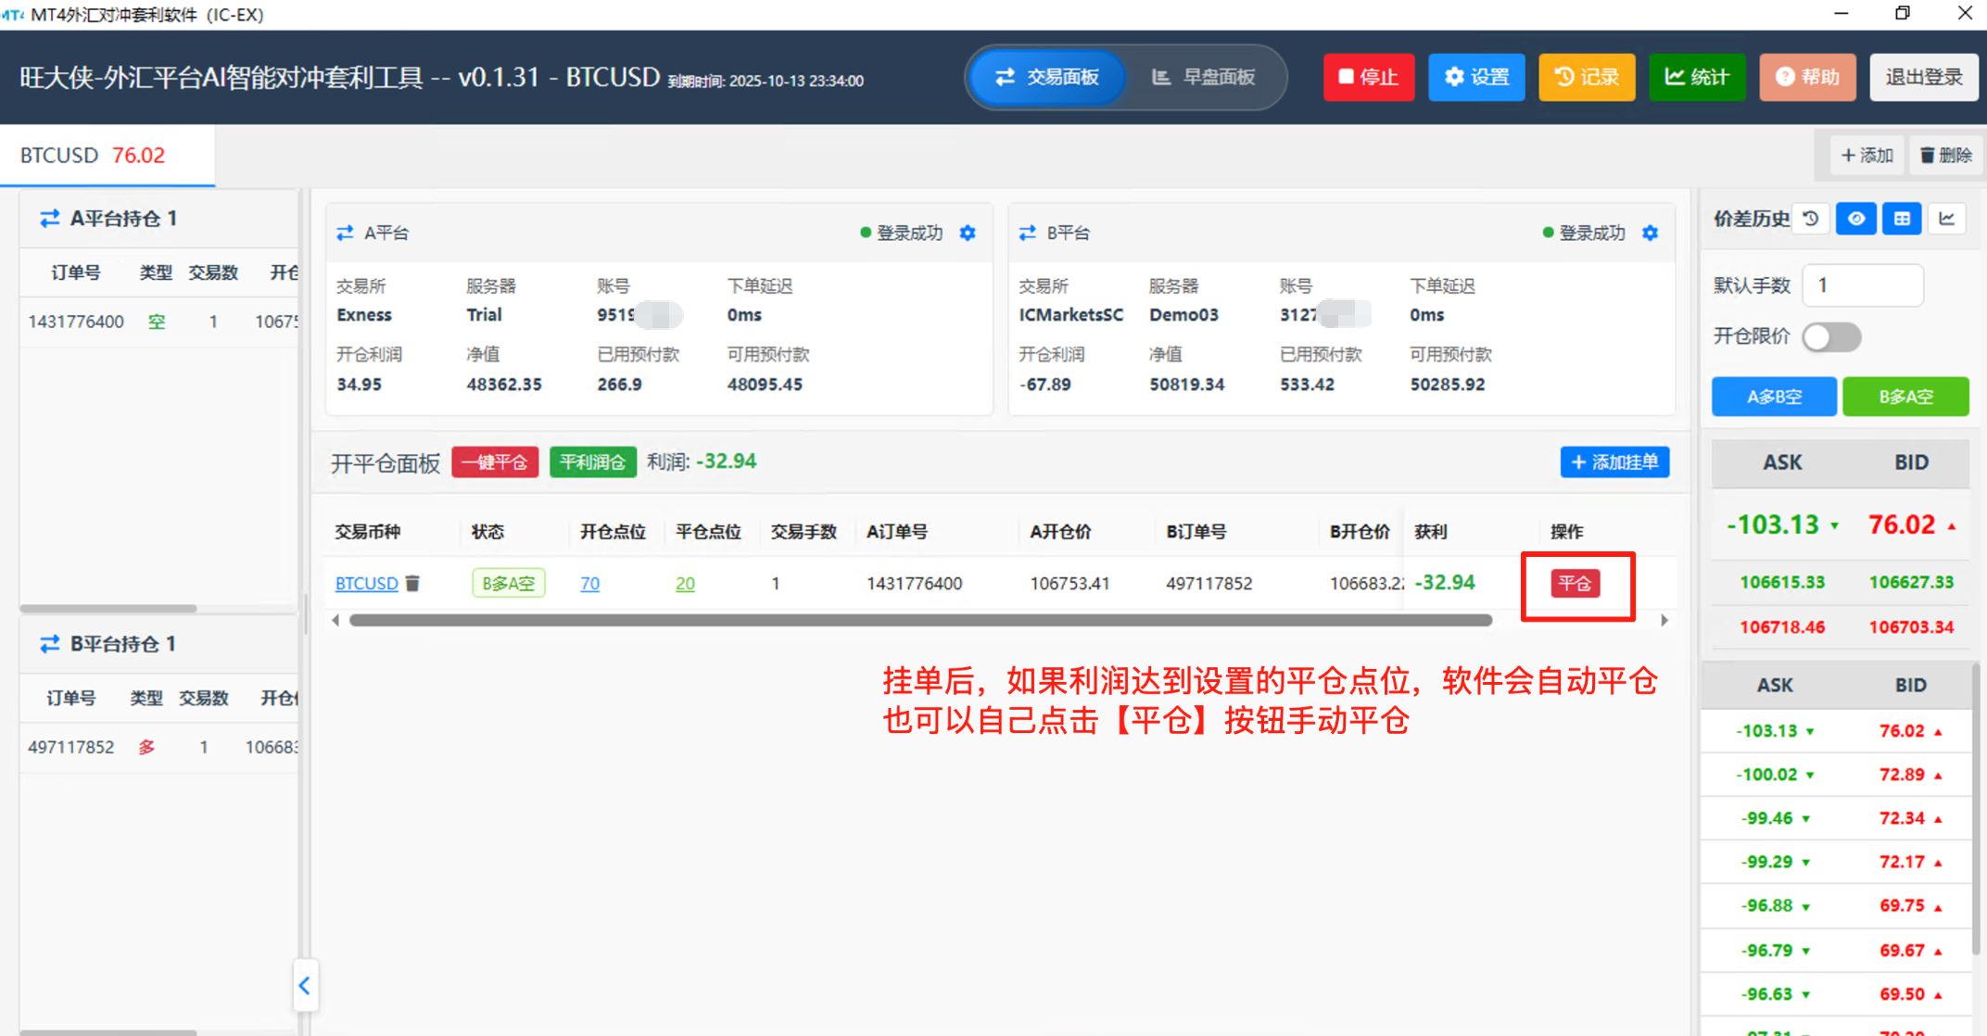Delete the BTCUSD order via trash icon
Viewport: 1987px width, 1036px height.
(413, 583)
